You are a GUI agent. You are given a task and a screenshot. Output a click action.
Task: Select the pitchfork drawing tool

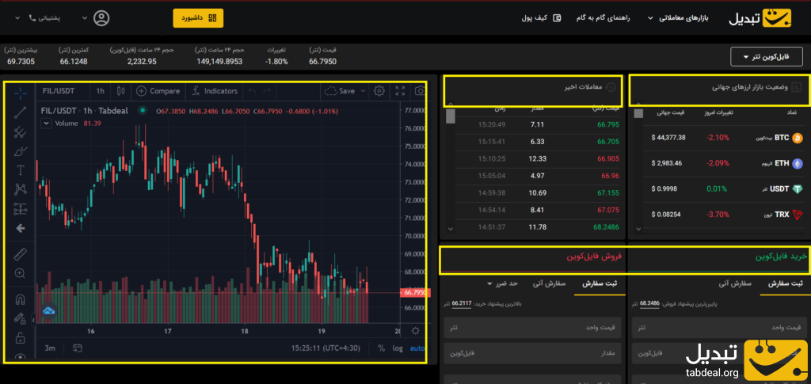coord(20,131)
